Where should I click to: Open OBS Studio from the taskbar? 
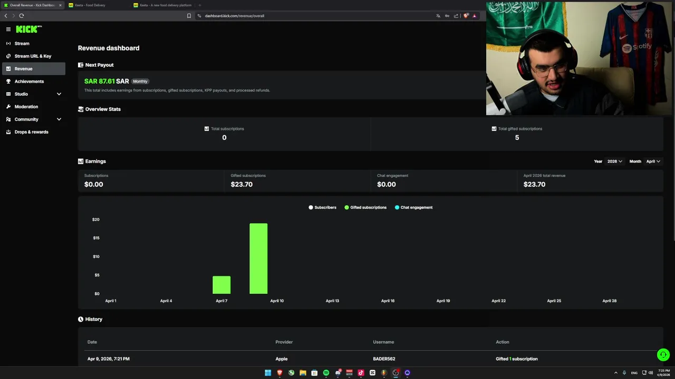click(396, 373)
